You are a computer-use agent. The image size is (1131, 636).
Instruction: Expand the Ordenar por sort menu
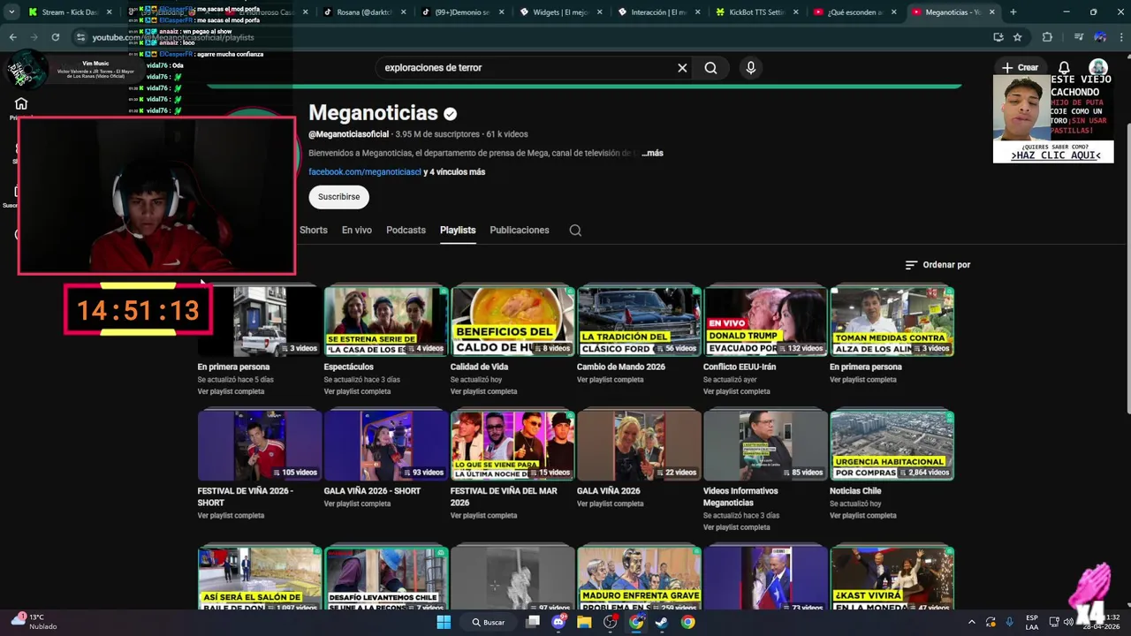tap(937, 265)
